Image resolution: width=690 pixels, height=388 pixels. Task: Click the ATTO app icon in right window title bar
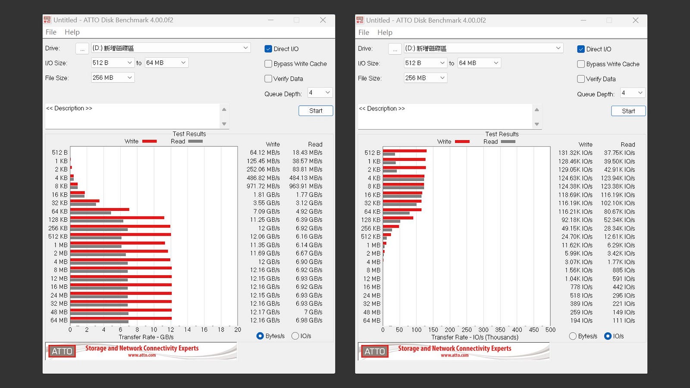[x=360, y=20]
